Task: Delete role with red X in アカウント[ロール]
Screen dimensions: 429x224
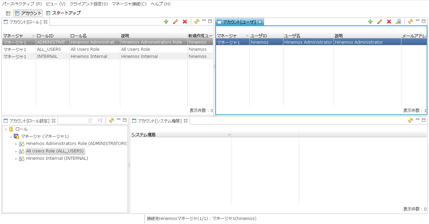Action: [x=185, y=22]
